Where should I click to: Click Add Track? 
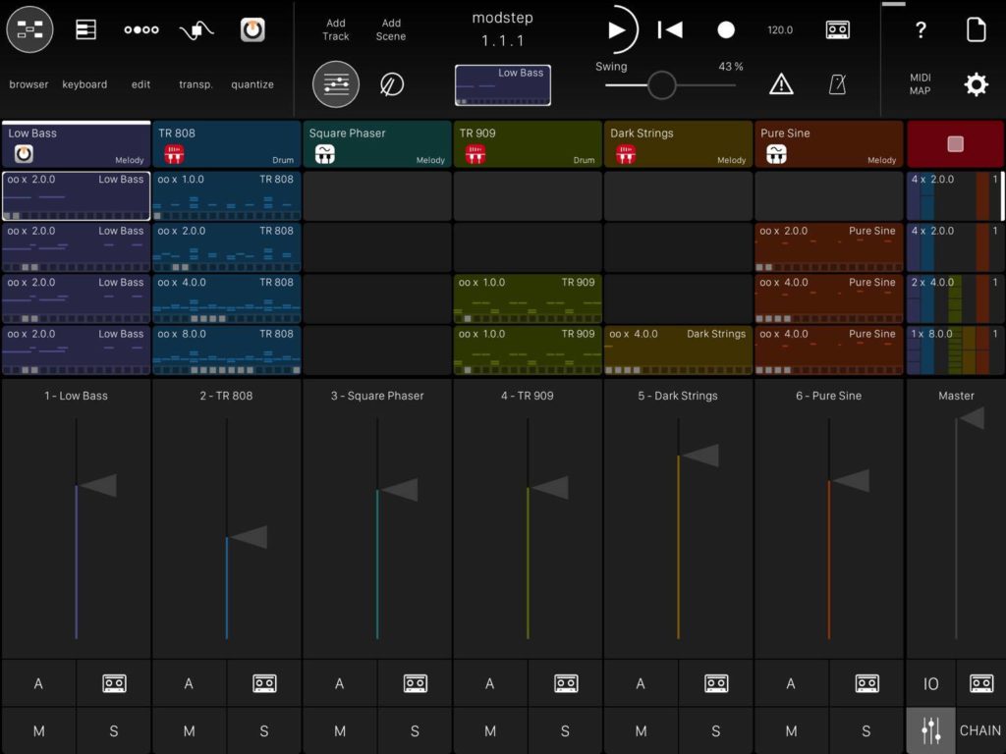(336, 29)
